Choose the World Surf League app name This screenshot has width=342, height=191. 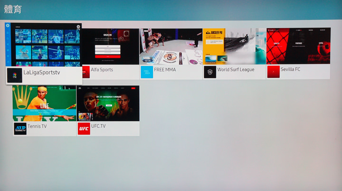(x=236, y=70)
